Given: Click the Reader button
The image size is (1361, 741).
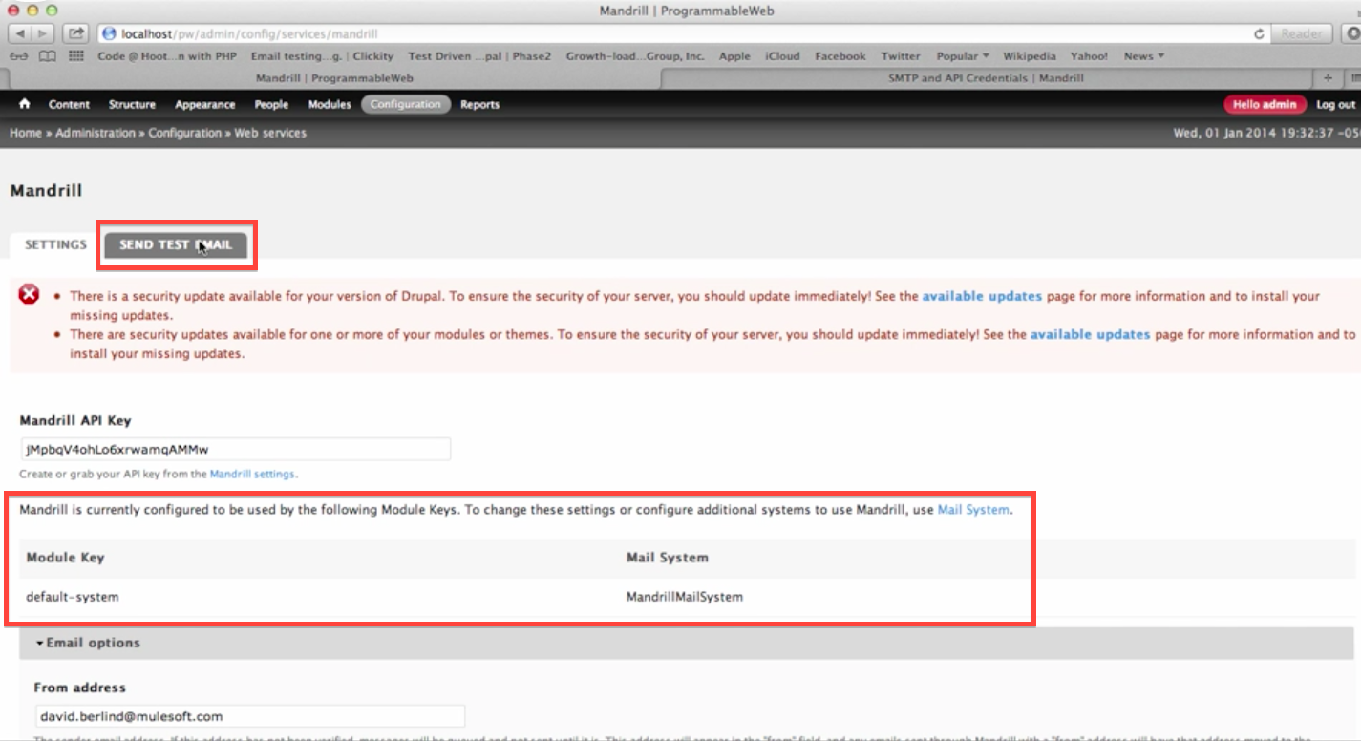Looking at the screenshot, I should pos(1302,33).
